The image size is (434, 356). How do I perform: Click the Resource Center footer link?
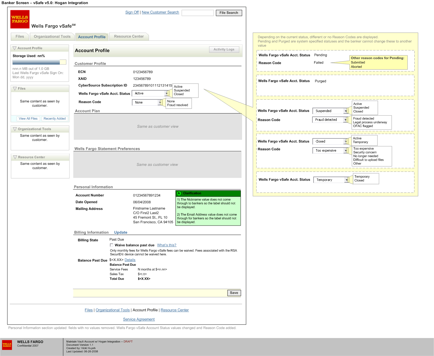[x=175, y=310]
